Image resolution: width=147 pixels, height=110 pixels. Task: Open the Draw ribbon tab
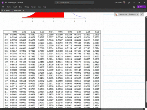[21, 7]
